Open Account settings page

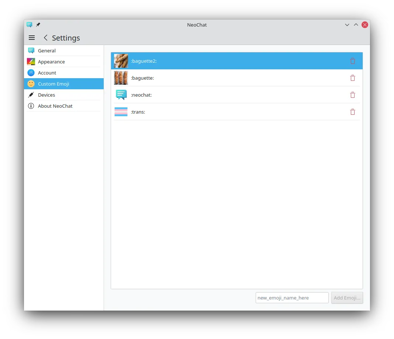pyautogui.click(x=64, y=73)
